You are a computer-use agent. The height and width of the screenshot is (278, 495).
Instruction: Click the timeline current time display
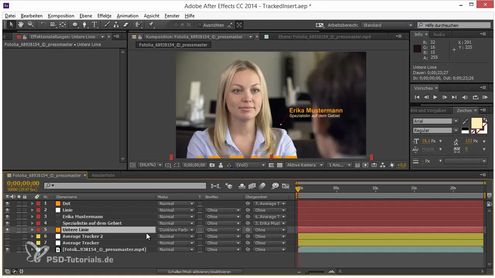23,183
